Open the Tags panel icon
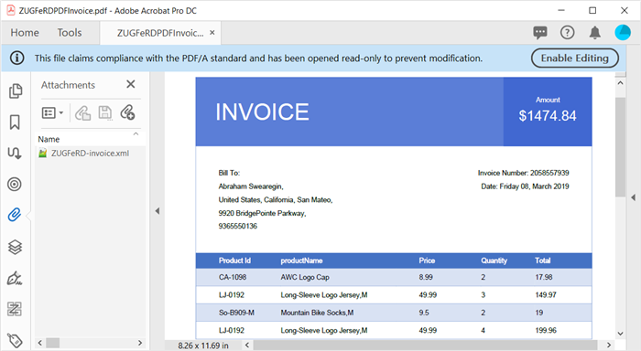641x351 pixels. [x=15, y=340]
